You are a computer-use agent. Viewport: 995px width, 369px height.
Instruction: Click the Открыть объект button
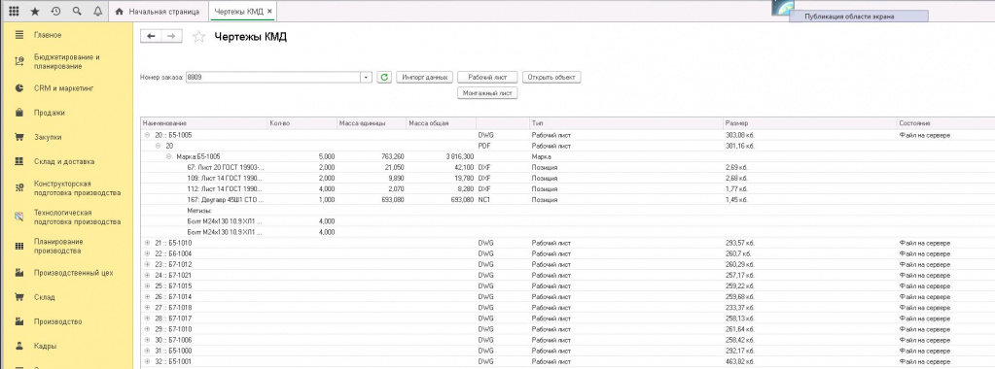point(551,78)
